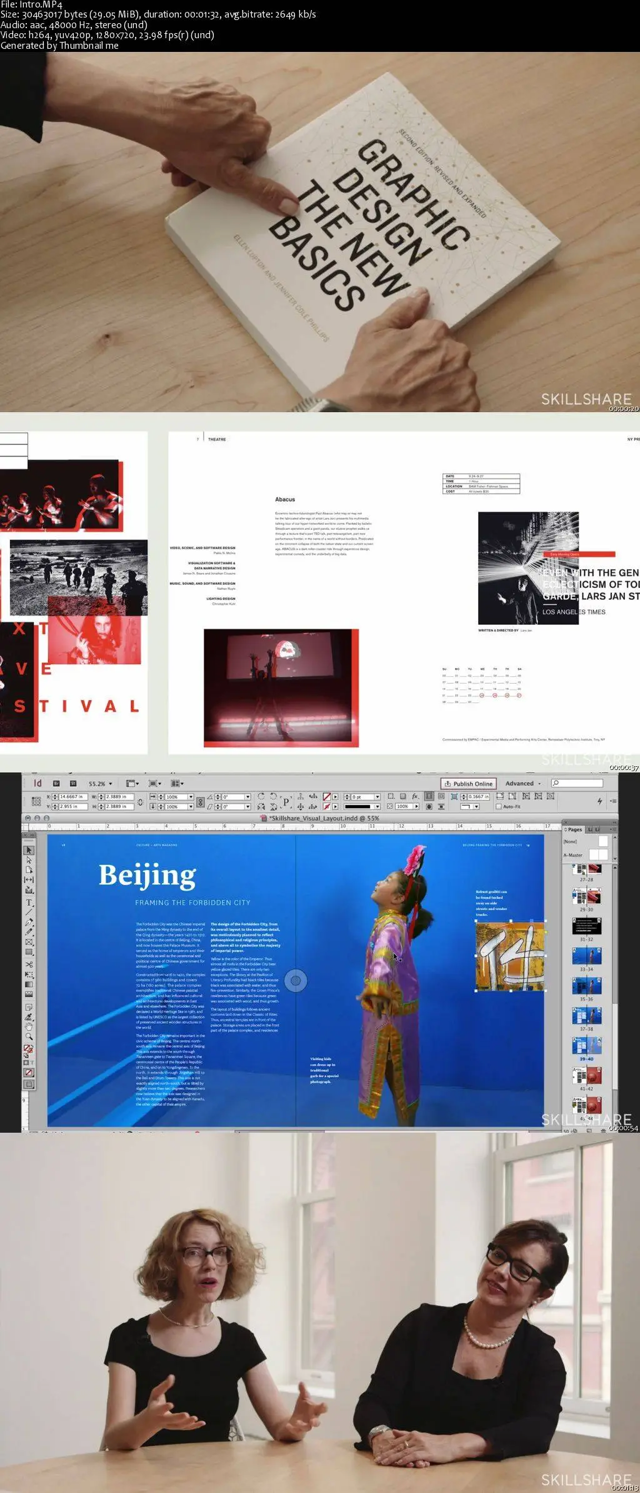Click the Rotate 90° clockwise button
Viewport: 640px width, 1493px height.
tap(261, 796)
